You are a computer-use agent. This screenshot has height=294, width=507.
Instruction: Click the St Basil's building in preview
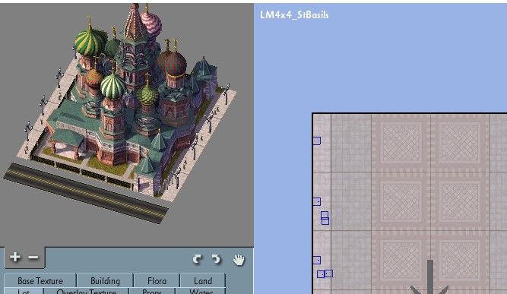129,97
